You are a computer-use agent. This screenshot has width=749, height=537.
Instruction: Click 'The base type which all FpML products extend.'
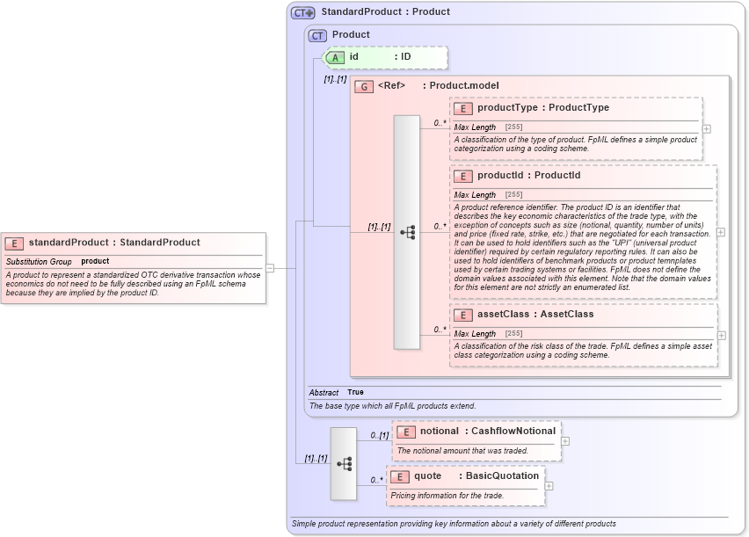392,406
